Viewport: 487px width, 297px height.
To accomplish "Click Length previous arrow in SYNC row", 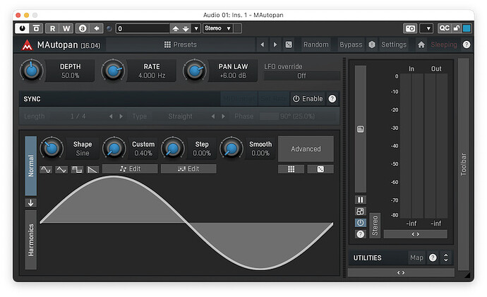I will (111, 116).
